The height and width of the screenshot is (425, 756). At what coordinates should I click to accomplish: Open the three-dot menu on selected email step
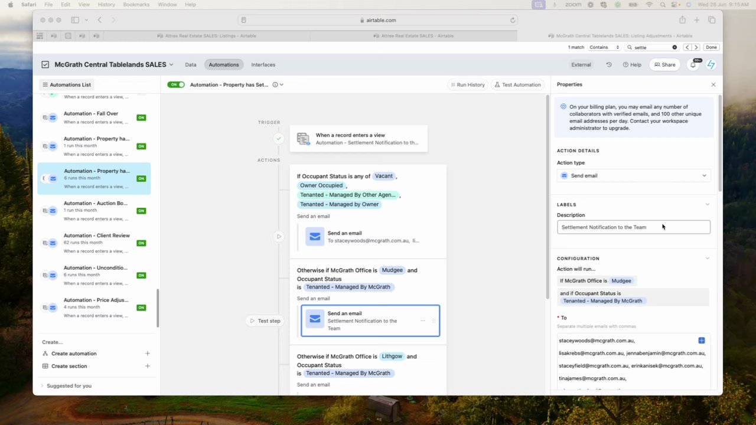click(x=422, y=321)
